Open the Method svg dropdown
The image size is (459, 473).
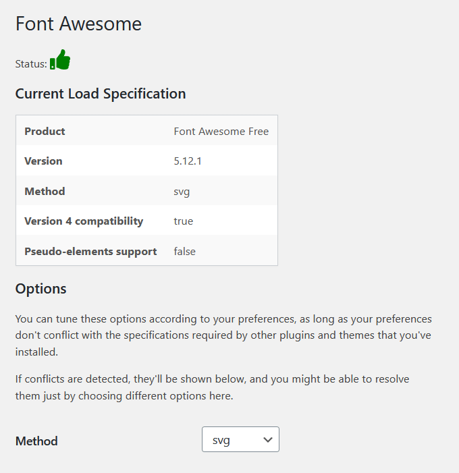click(x=240, y=439)
